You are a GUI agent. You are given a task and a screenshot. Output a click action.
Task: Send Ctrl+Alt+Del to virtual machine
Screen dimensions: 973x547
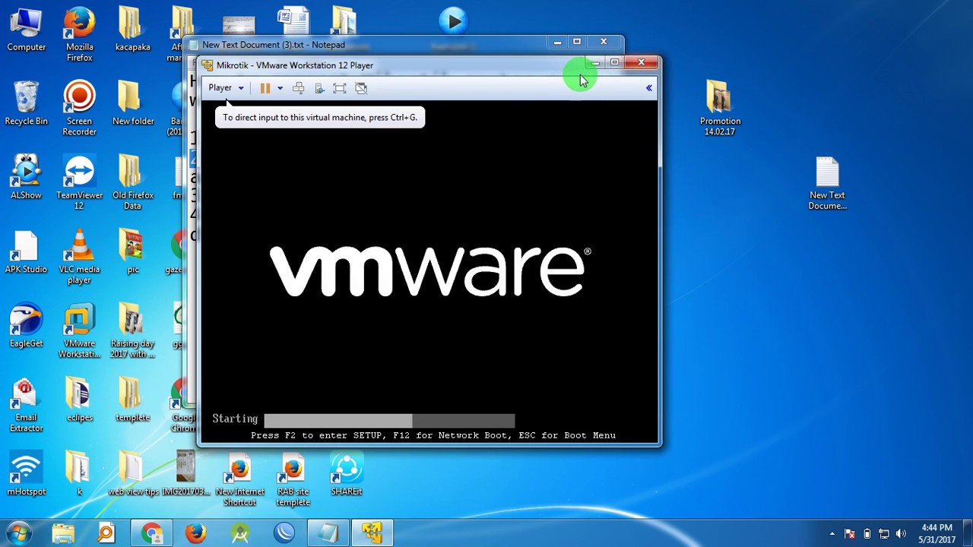(x=299, y=88)
